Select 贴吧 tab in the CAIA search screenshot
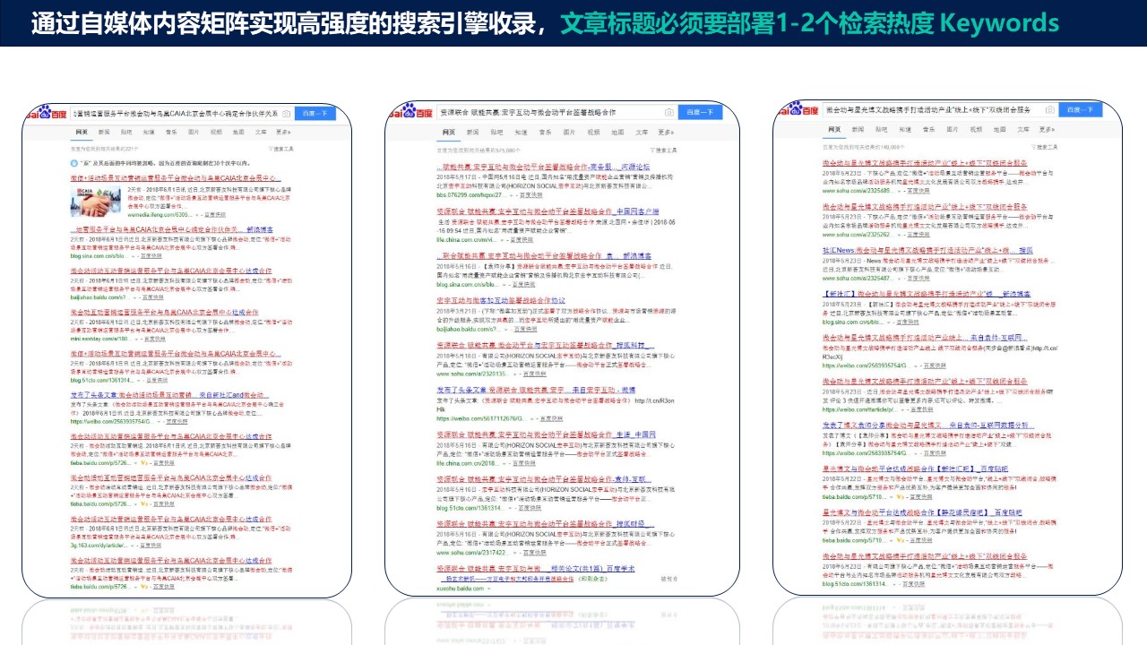The height and width of the screenshot is (645, 1147). click(126, 132)
